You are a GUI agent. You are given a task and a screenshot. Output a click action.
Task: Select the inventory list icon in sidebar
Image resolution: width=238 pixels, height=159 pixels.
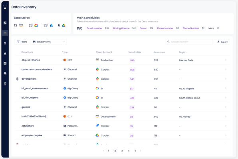coord(5,33)
